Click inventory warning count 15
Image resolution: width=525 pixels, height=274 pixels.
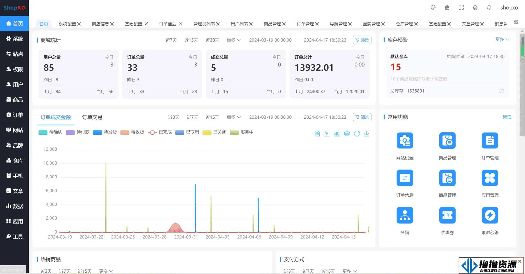coord(396,67)
